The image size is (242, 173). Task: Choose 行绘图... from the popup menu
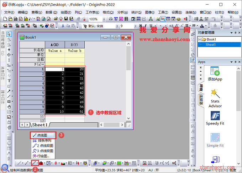coord(43,156)
